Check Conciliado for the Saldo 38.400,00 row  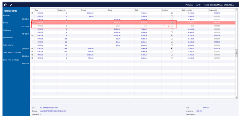point(172,51)
